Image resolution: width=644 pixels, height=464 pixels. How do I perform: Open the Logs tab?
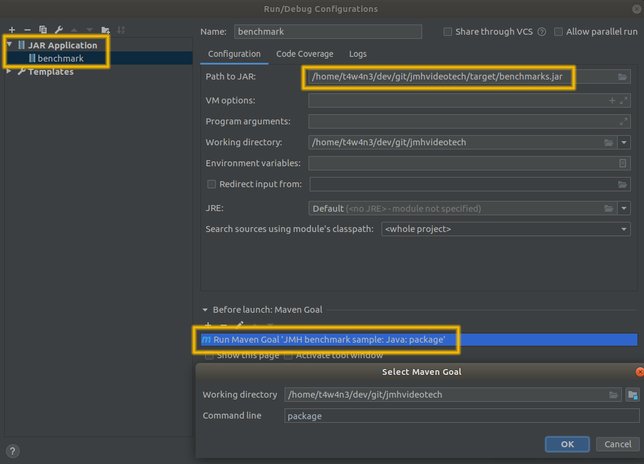click(358, 54)
